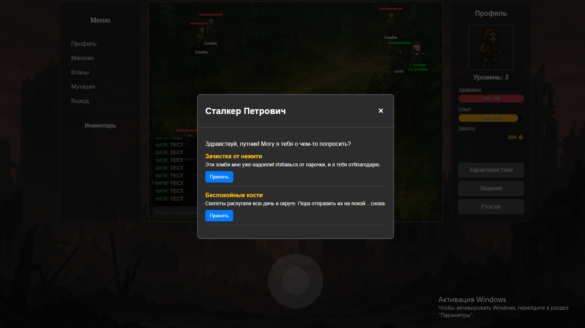The height and width of the screenshot is (328, 585).
Task: Attack the top-right zombie sprite
Action: point(390,23)
